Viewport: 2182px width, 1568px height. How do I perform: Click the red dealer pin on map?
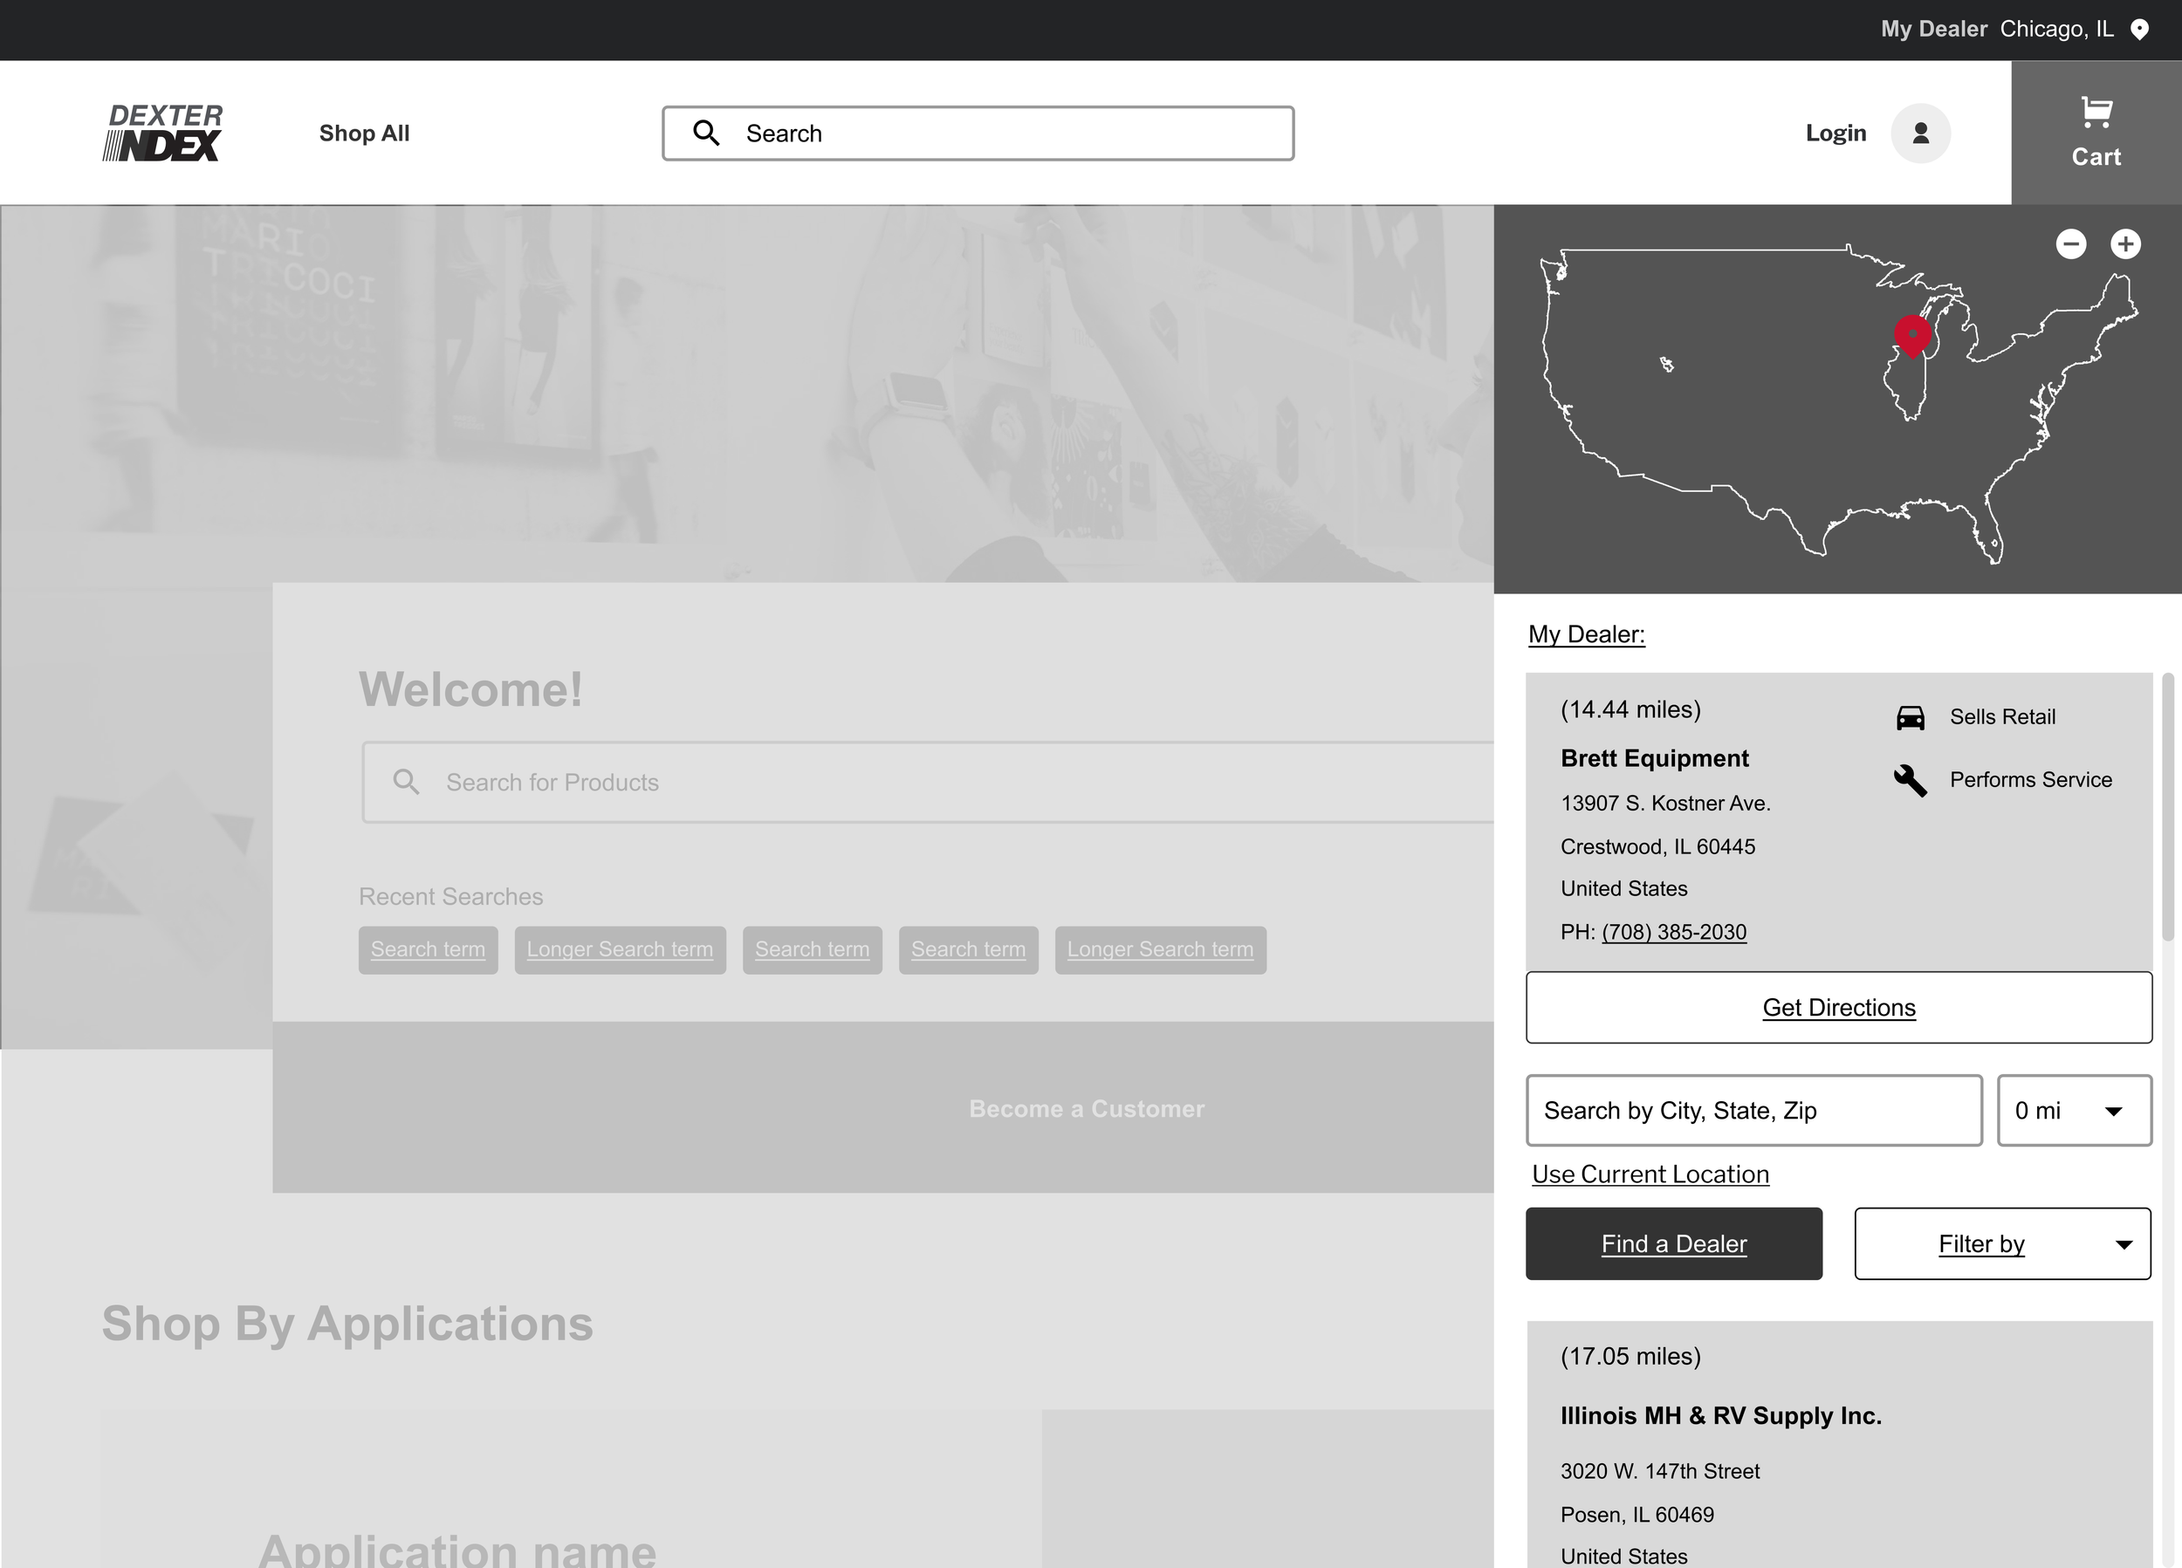coord(1912,336)
